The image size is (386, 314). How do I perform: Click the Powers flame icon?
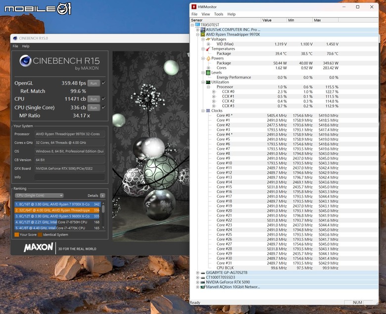click(208, 58)
